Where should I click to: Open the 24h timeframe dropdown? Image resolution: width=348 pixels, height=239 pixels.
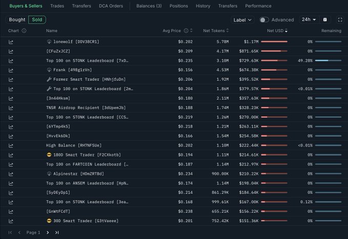coord(309,19)
